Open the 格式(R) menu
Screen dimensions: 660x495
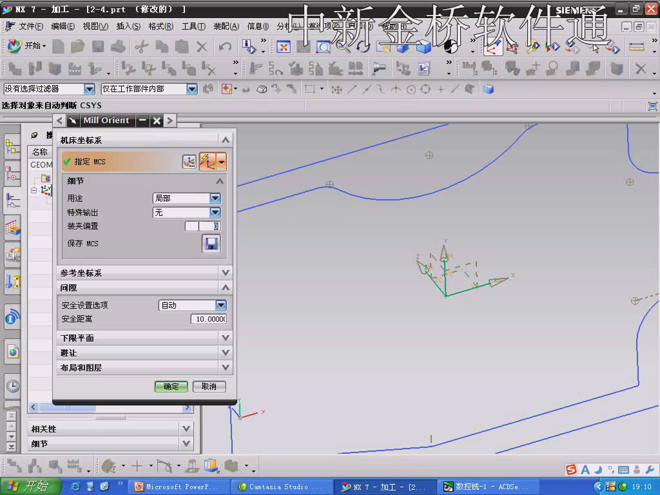pyautogui.click(x=160, y=26)
